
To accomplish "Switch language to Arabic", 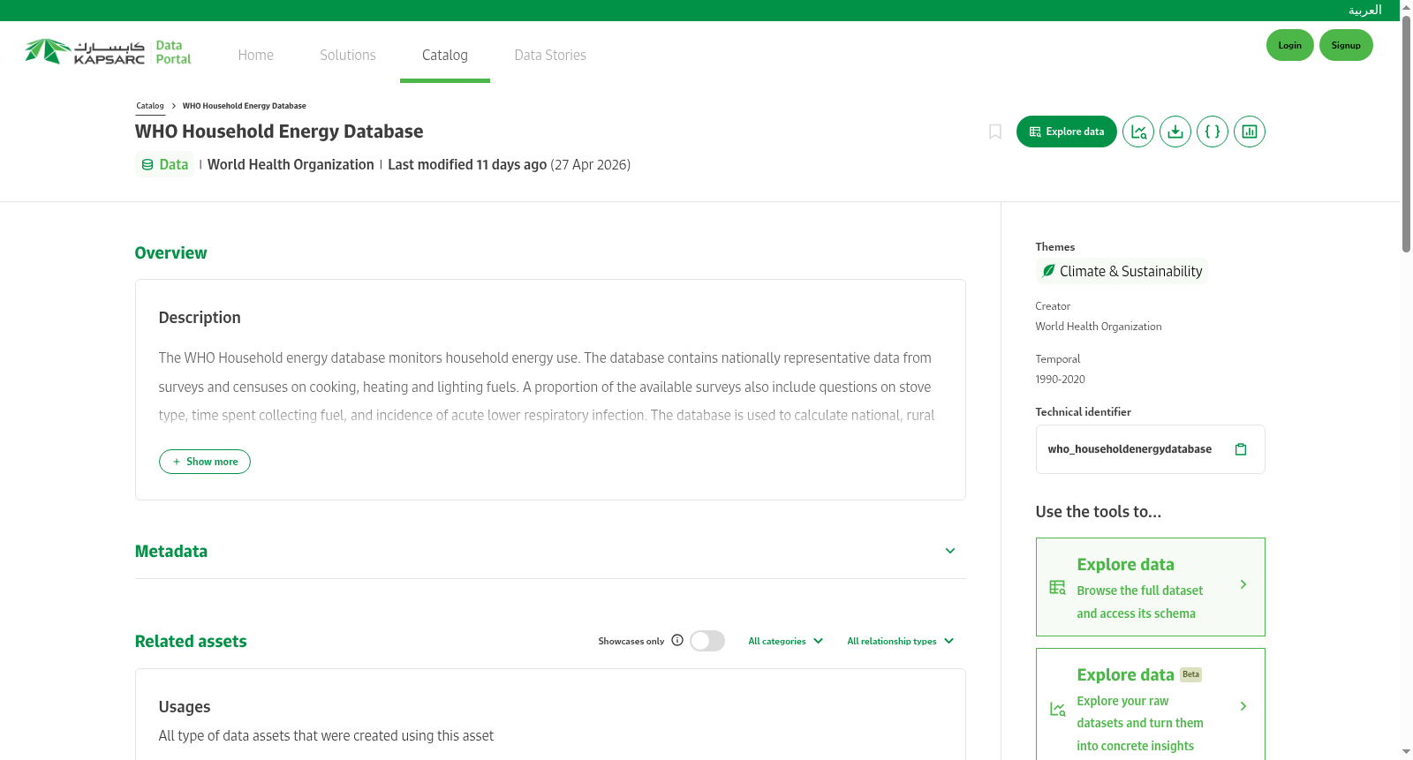I will (x=1364, y=11).
